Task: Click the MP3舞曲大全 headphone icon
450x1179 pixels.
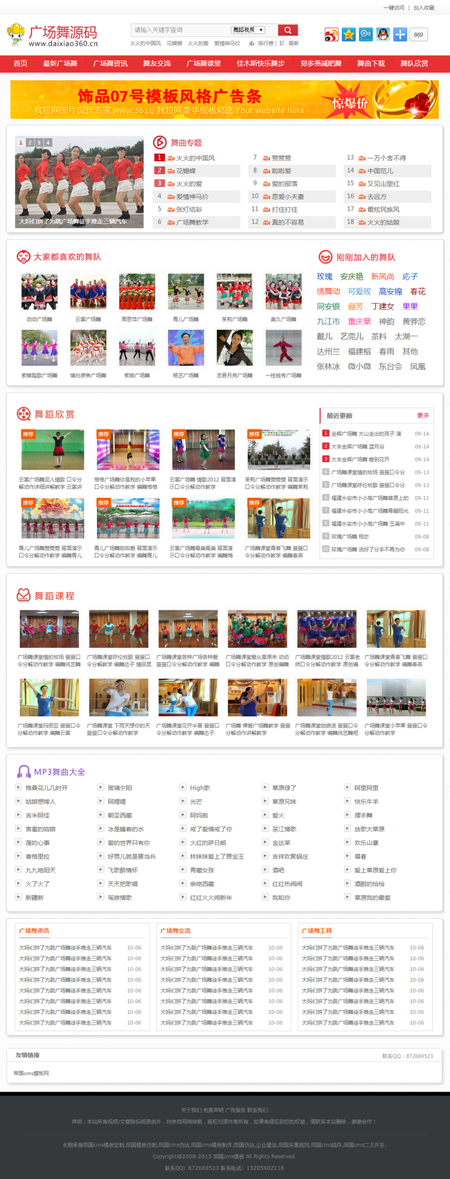Action: click(x=23, y=772)
